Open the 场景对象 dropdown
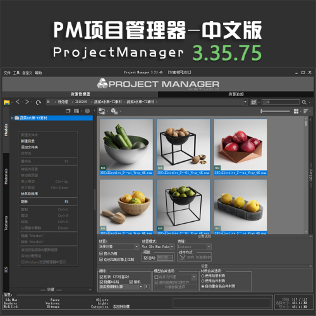Viewport: 316px width, 316px height. click(x=119, y=246)
